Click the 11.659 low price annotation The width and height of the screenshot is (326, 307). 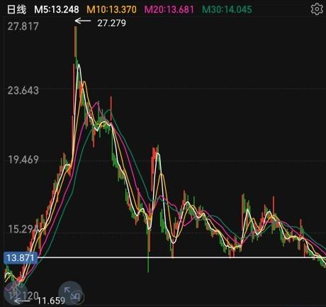point(51,301)
